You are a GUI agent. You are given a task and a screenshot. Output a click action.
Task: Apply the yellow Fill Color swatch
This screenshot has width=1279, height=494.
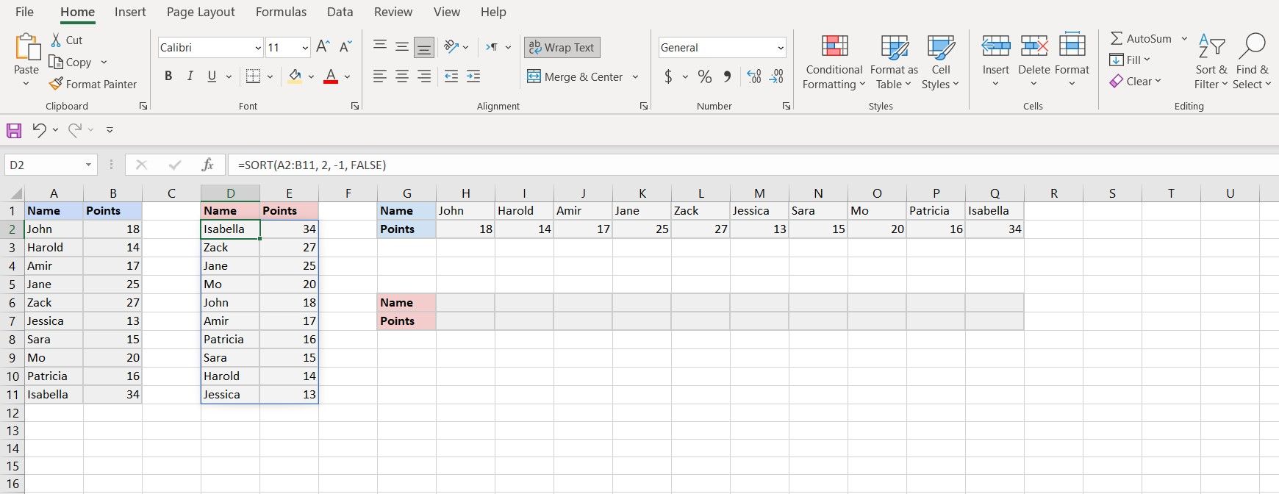coord(295,76)
